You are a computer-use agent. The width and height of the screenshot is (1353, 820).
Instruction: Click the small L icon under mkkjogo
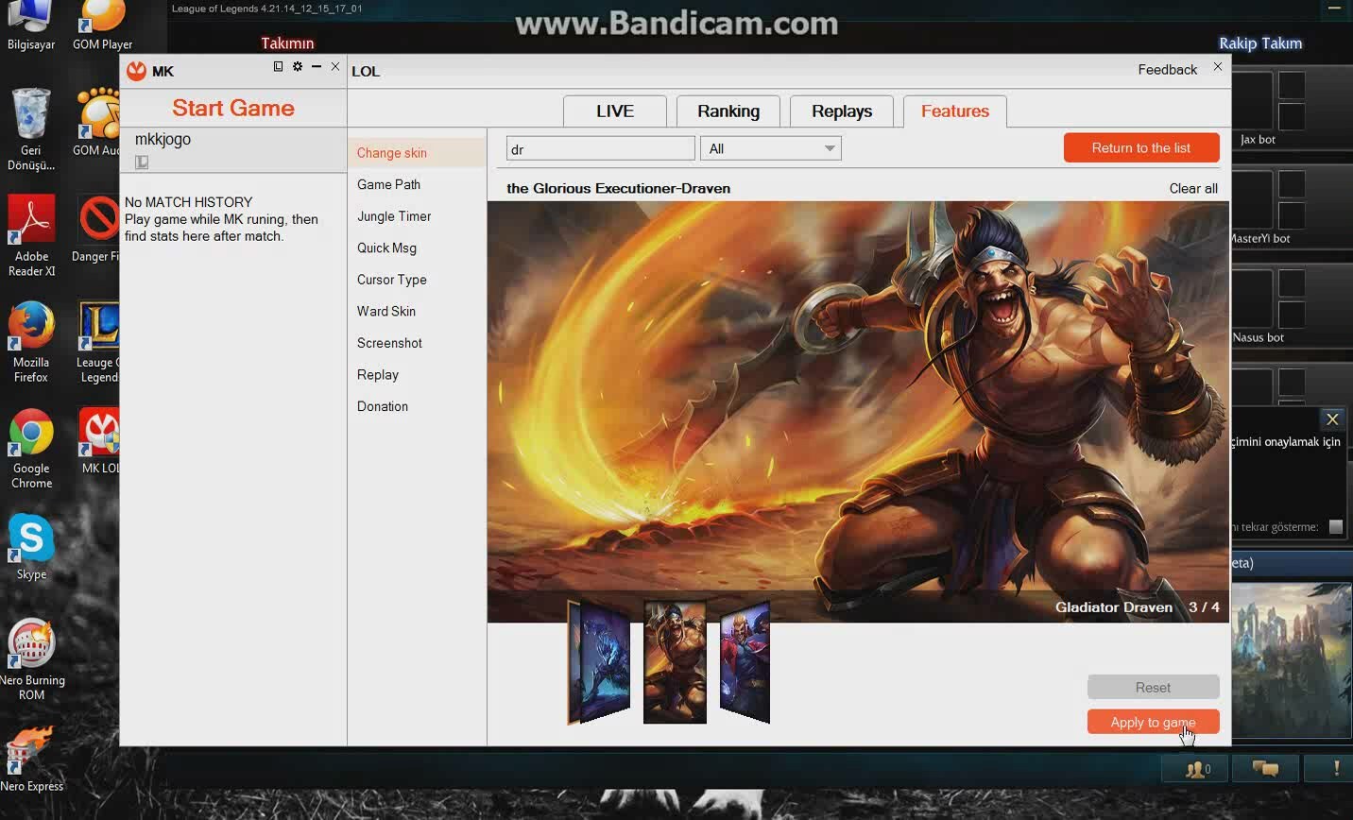click(142, 162)
